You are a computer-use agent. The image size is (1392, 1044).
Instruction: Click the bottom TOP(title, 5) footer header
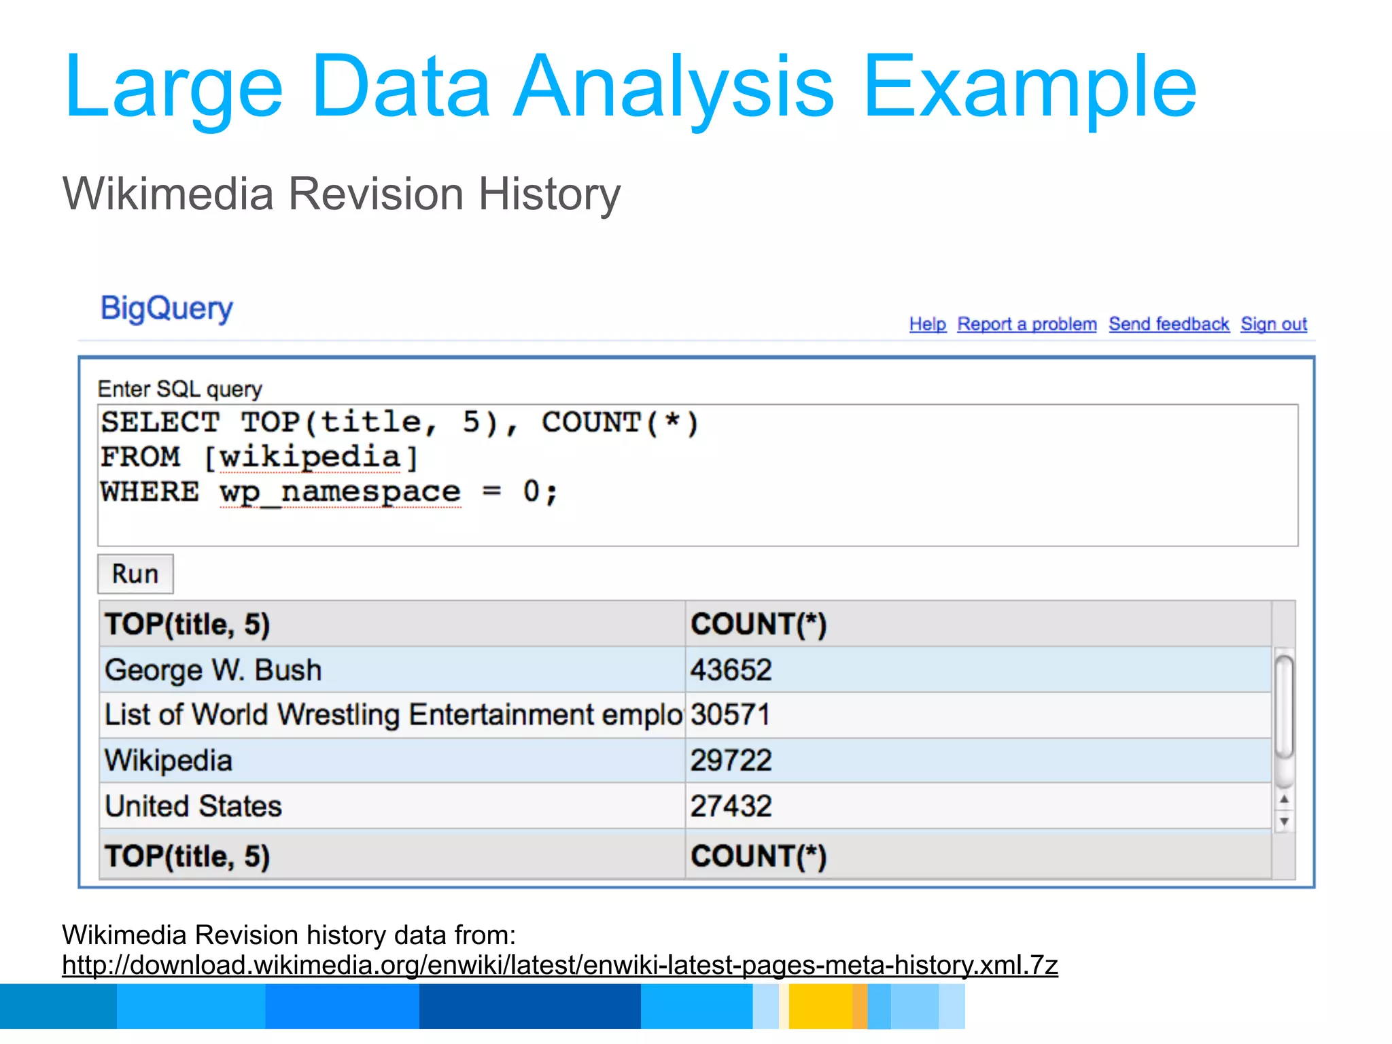392,856
